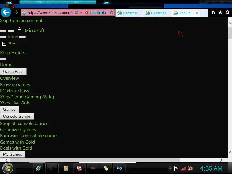
Task: Open Xbox Cloud Gaming (Beta) link
Action: (27, 97)
